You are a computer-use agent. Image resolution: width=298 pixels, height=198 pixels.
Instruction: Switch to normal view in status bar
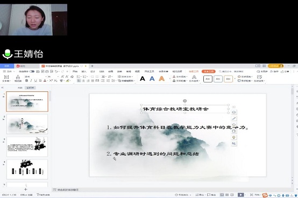click(x=222, y=195)
